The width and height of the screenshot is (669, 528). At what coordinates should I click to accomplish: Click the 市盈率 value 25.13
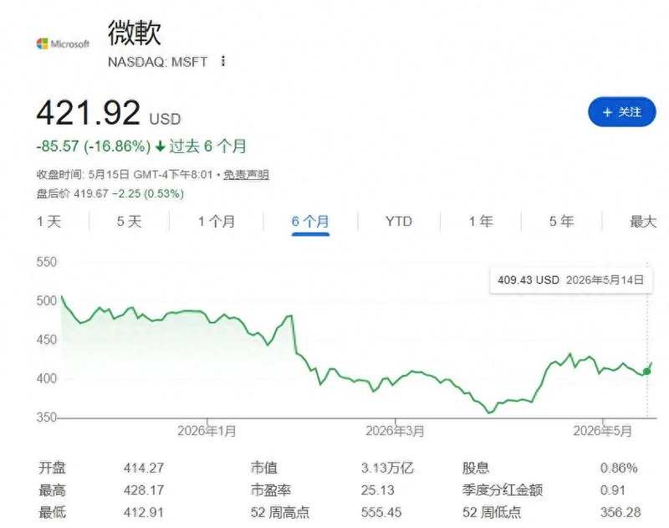pyautogui.click(x=378, y=490)
